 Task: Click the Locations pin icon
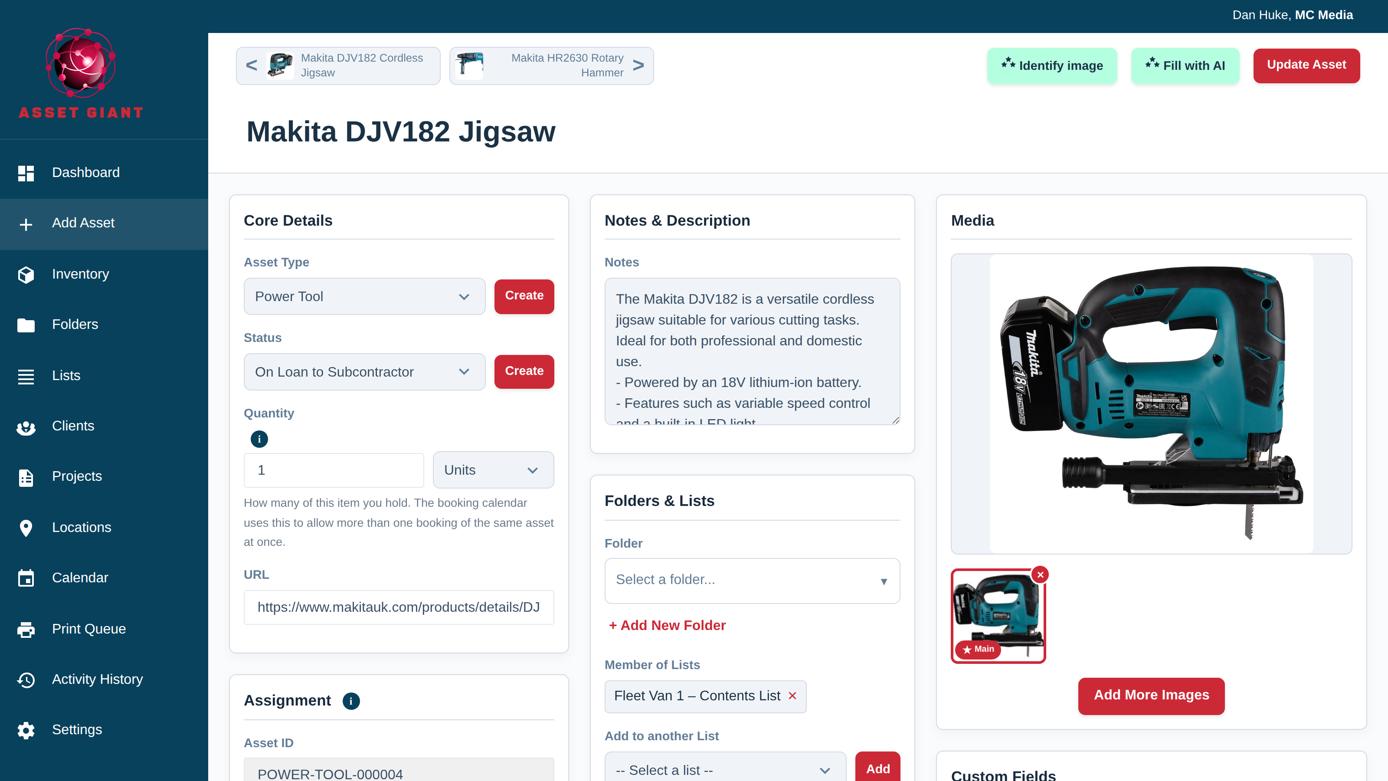coord(26,528)
